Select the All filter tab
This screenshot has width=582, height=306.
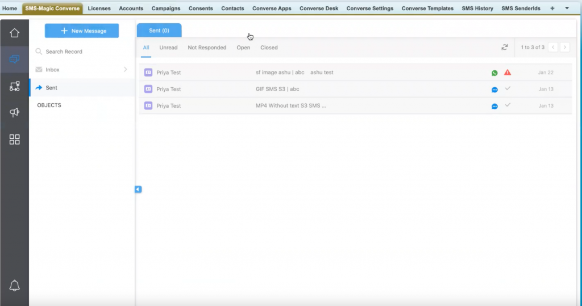[146, 48]
